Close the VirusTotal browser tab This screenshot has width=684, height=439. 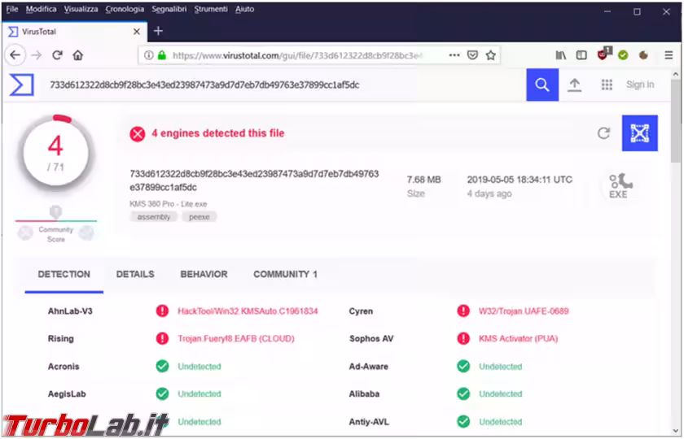click(137, 32)
